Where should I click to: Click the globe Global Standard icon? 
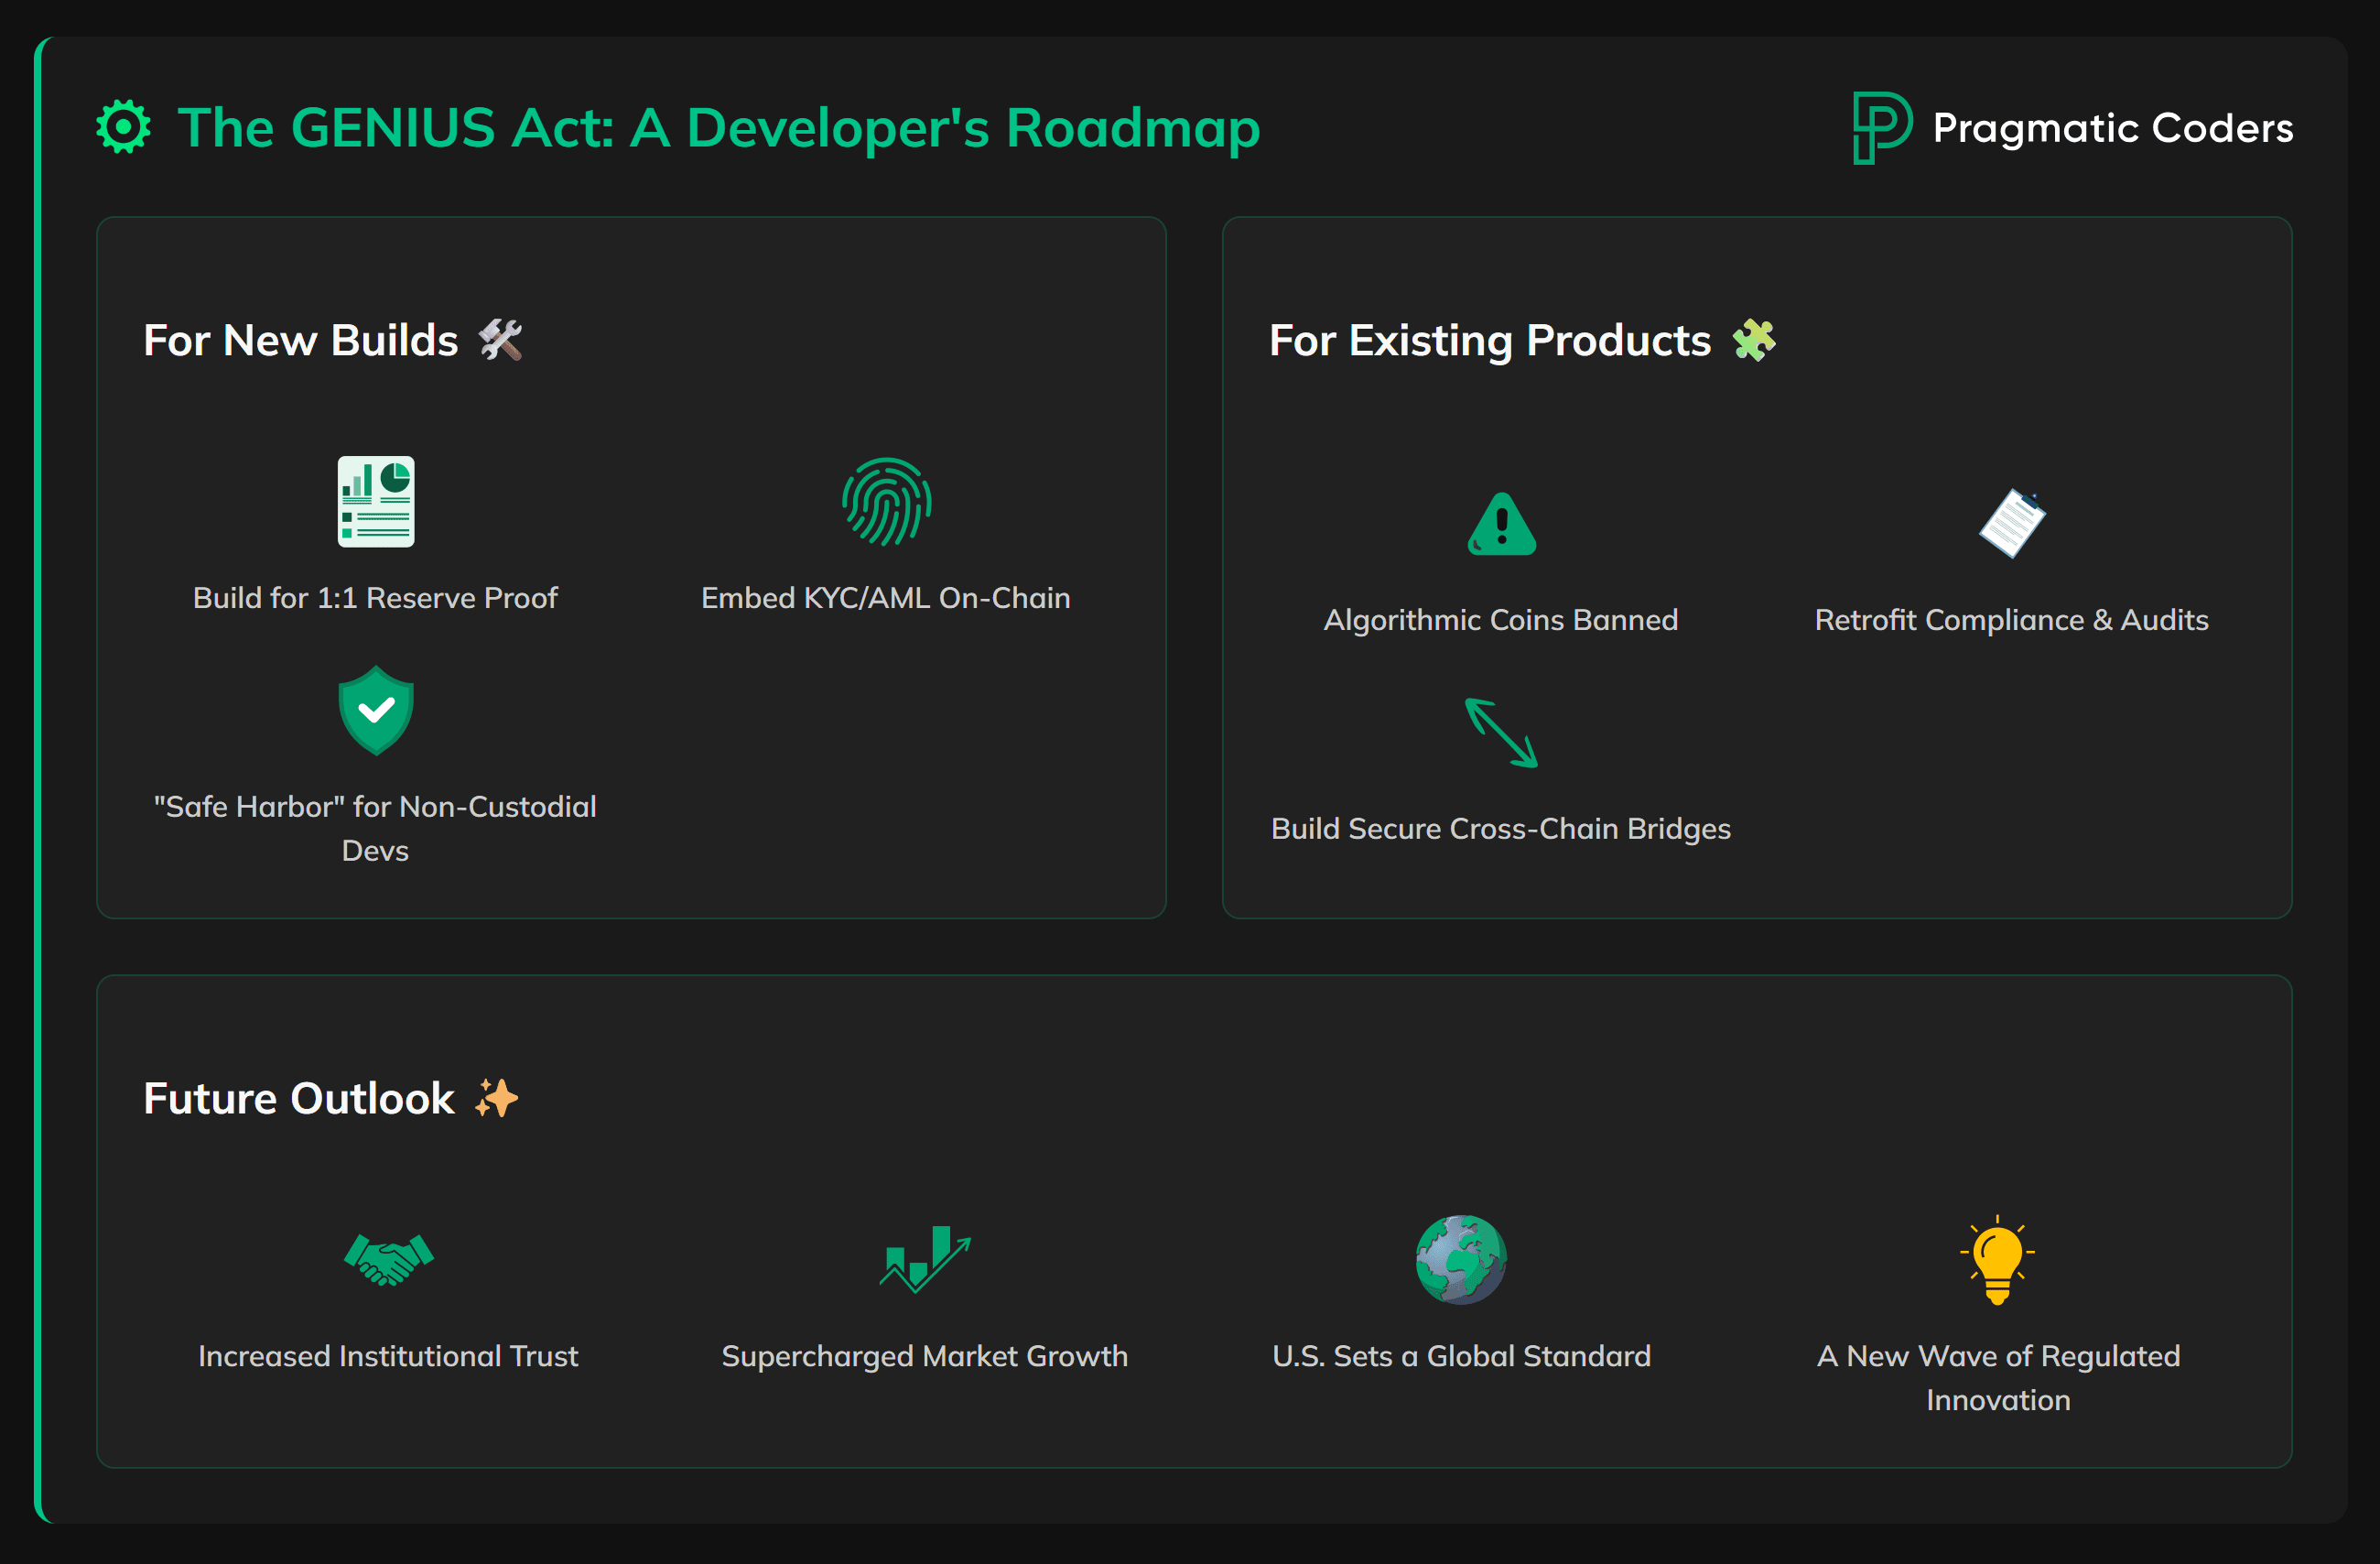(1460, 1259)
